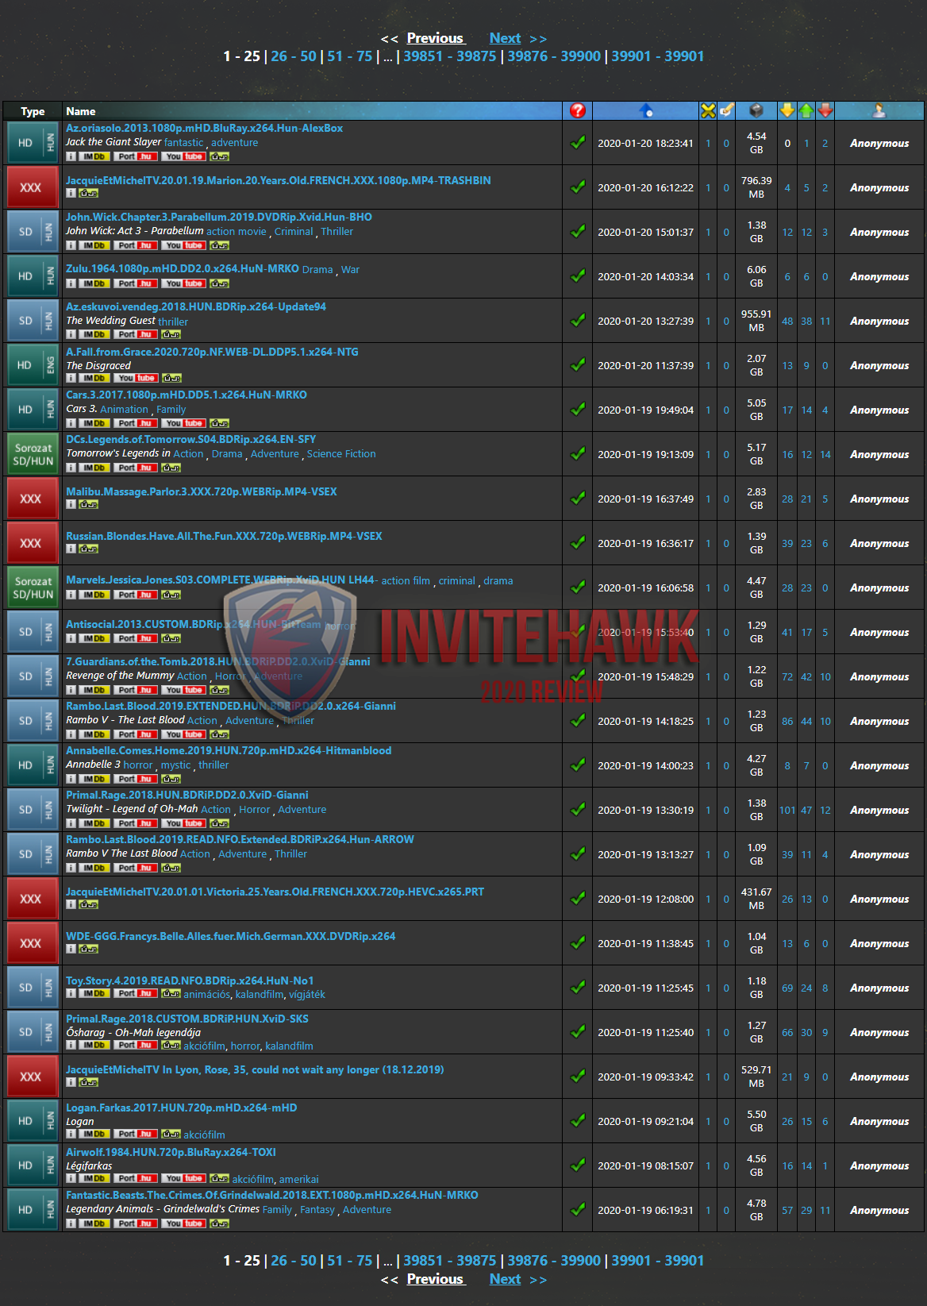Jump to last page 39901 - 39901 below the table

click(658, 1261)
